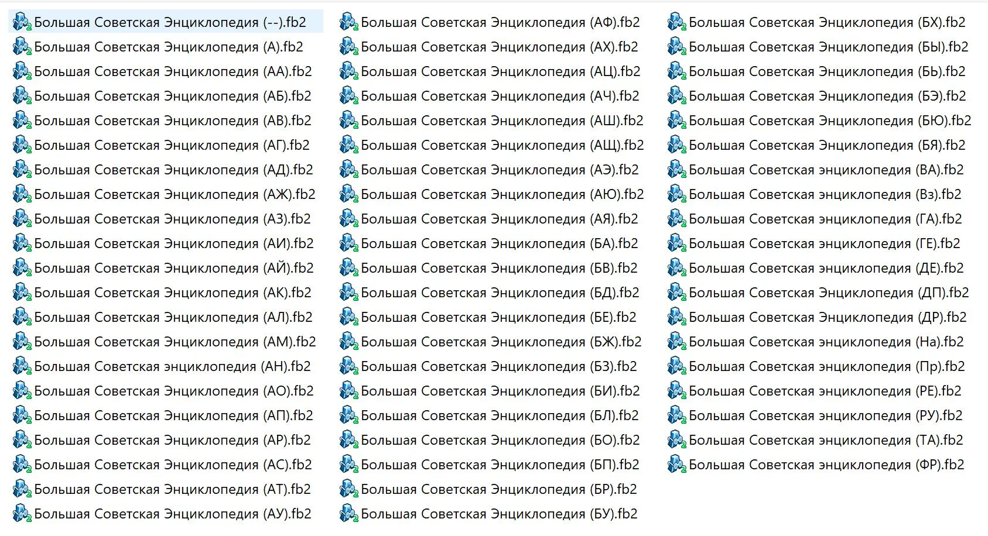Click the icon of the (АФ).fb2 file
Image resolution: width=988 pixels, height=536 pixels.
coord(348,22)
